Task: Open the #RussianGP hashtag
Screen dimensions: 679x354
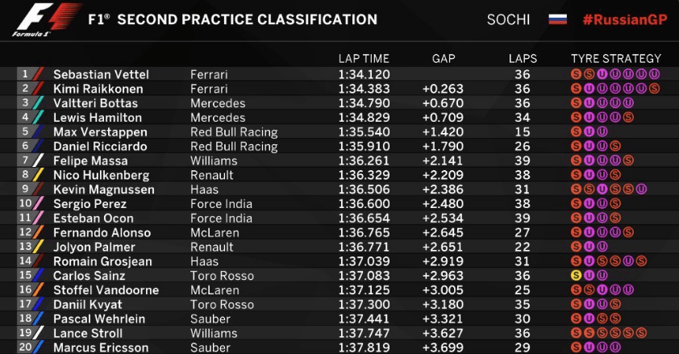Action: (x=624, y=19)
